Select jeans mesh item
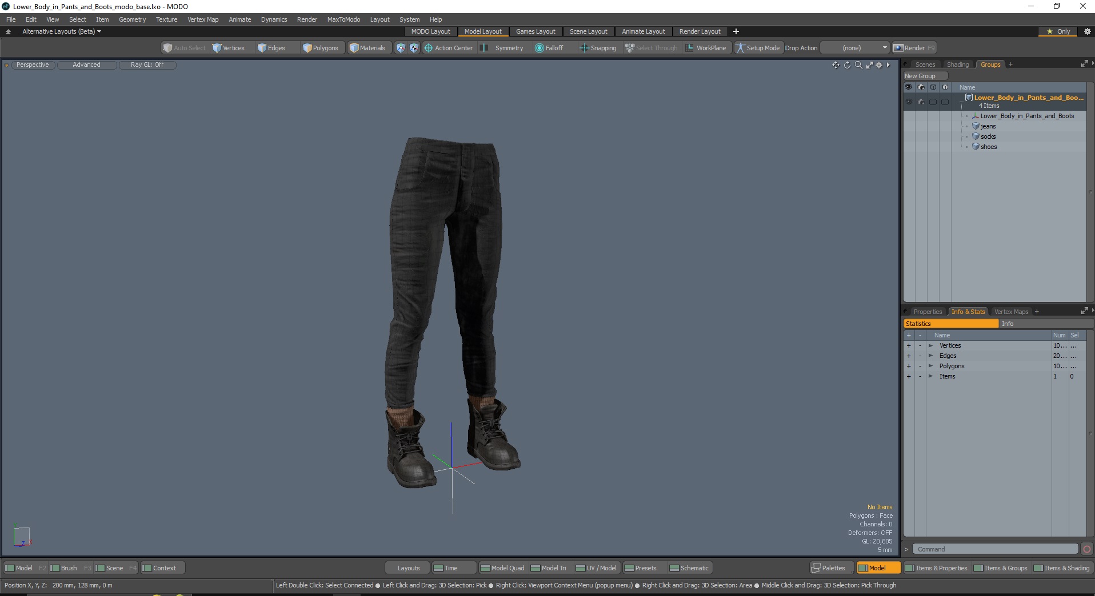Viewport: 1095px width, 596px height. (988, 126)
